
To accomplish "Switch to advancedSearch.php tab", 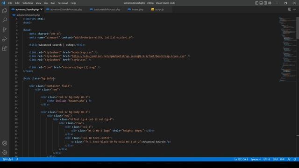I will click(27, 9).
